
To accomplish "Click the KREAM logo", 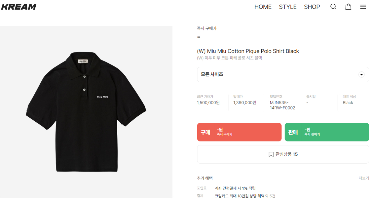I will 19,7.
